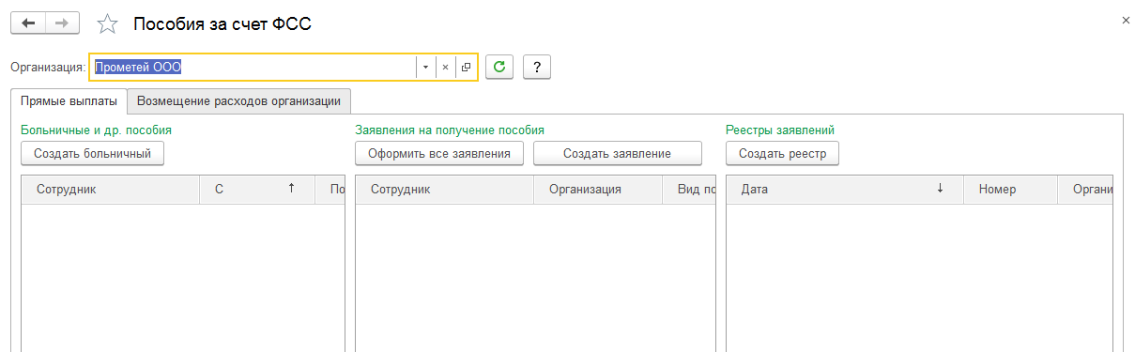This screenshot has height=352, width=1135.
Task: Click the Создать больничный button
Action: [92, 153]
